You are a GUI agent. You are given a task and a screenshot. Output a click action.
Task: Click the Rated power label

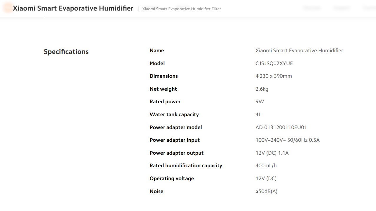[x=165, y=102]
